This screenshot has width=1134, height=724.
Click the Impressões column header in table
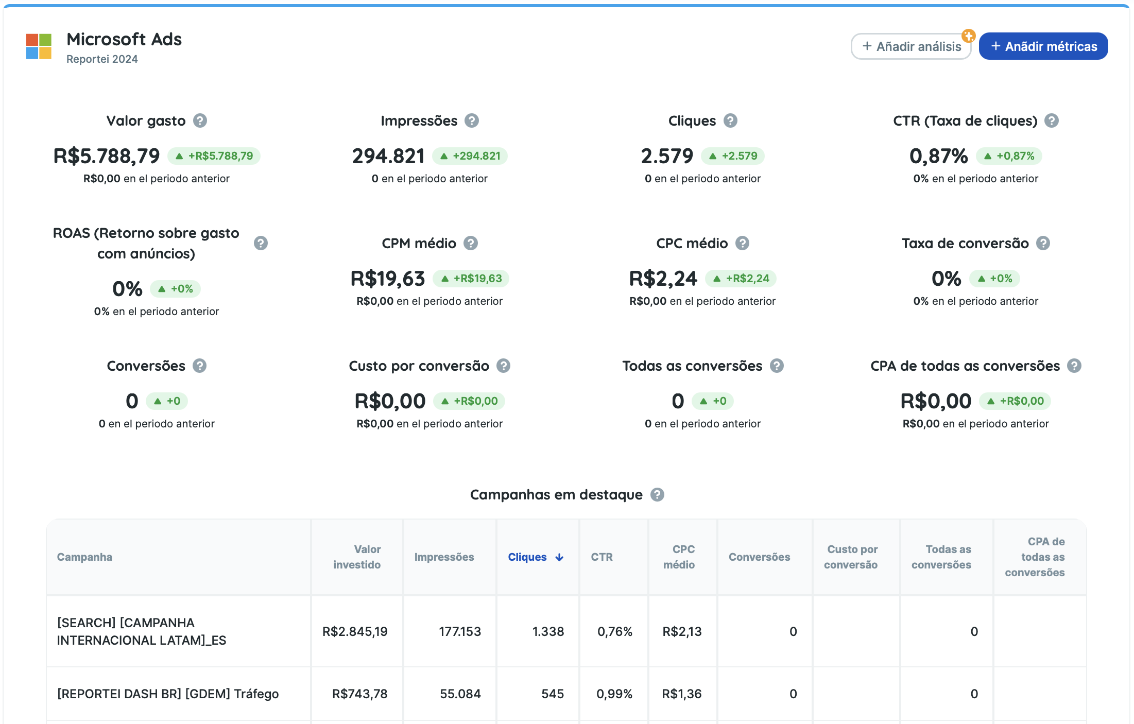click(x=444, y=557)
